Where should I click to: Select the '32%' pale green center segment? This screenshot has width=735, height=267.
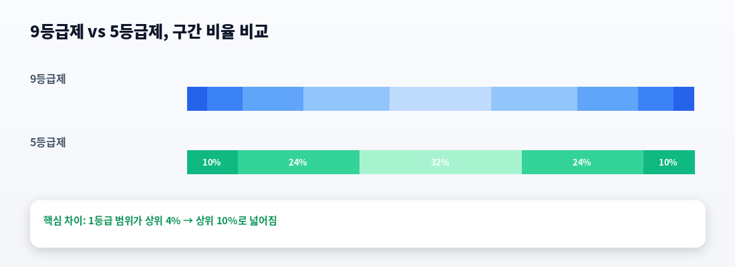(x=440, y=162)
